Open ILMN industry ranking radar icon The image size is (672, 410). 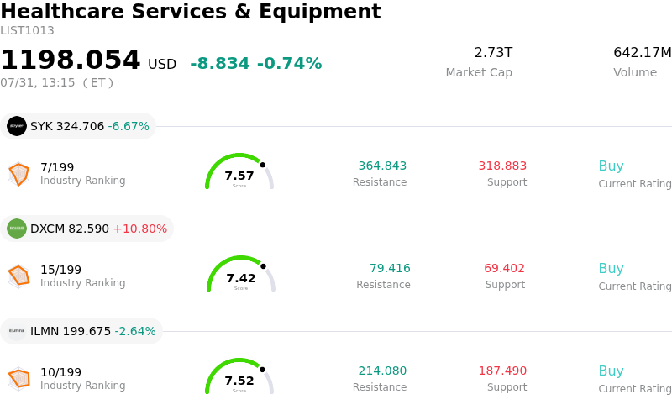click(18, 379)
